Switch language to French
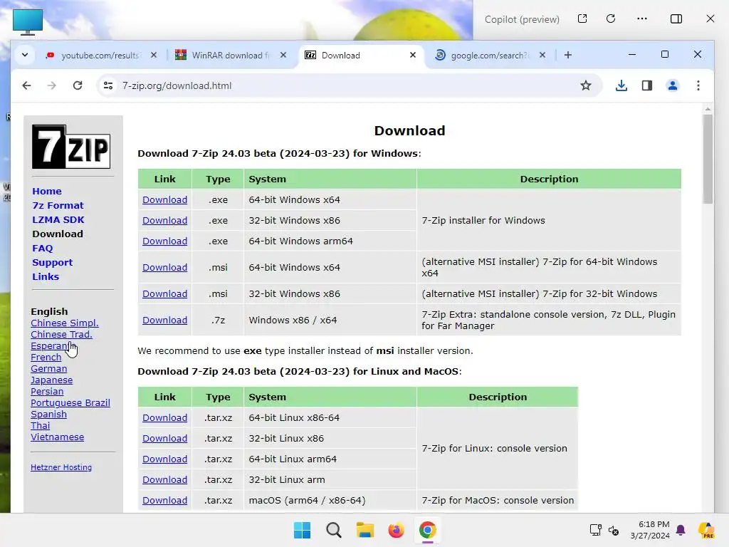The height and width of the screenshot is (547, 729). 46,358
